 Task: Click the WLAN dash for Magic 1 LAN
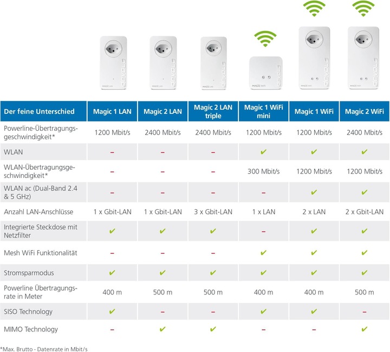(112, 152)
